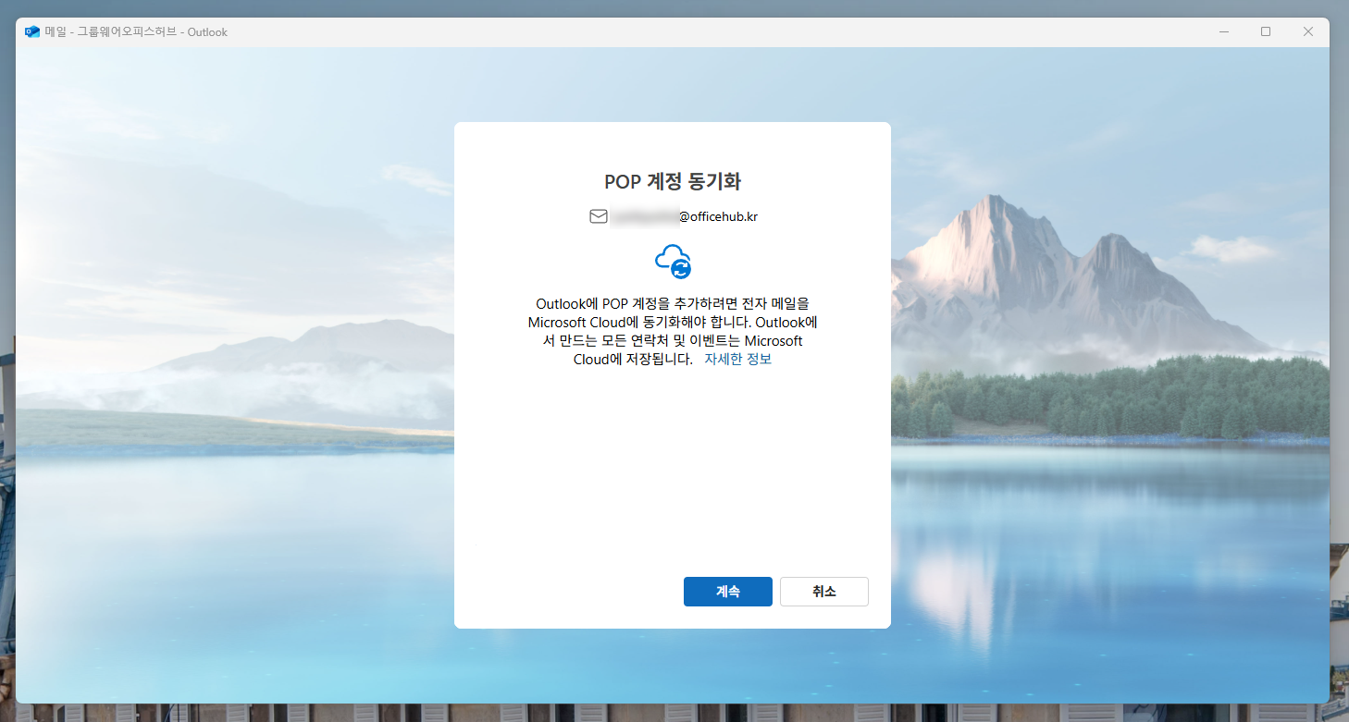Screen dimensions: 1349x722
Task: Open the 자세한 정보 link
Action: [x=737, y=360]
